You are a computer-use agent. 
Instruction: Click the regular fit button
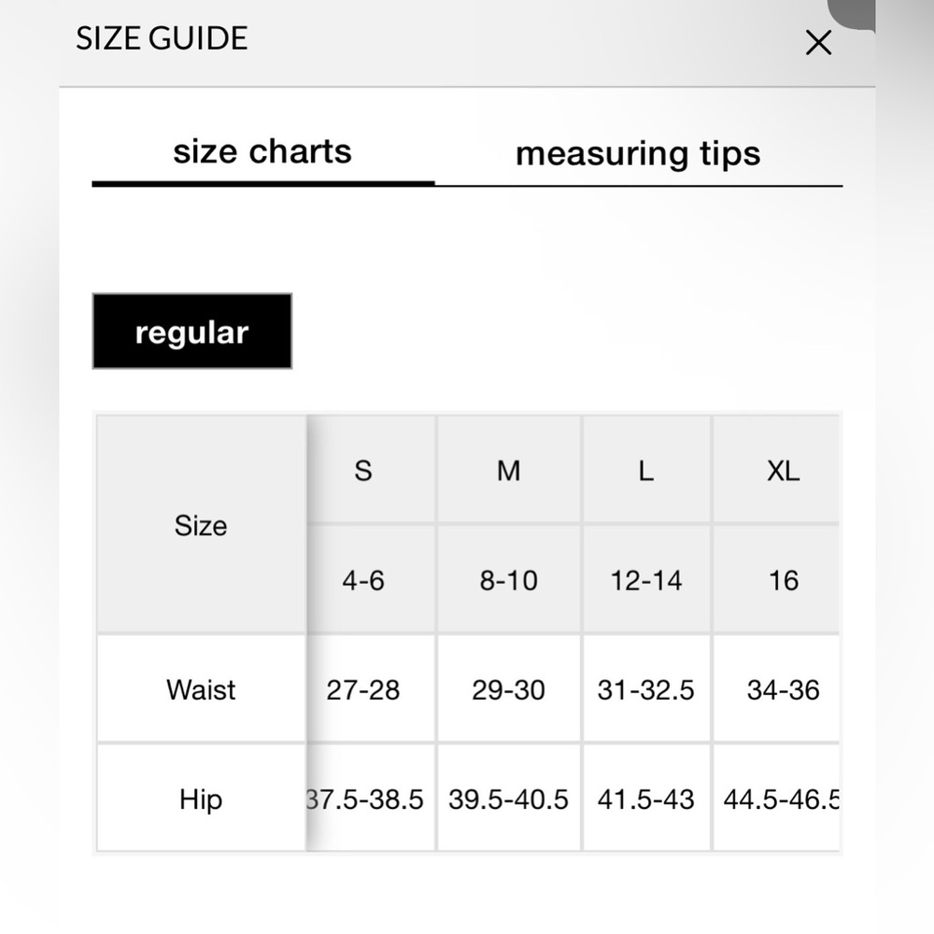coord(191,332)
